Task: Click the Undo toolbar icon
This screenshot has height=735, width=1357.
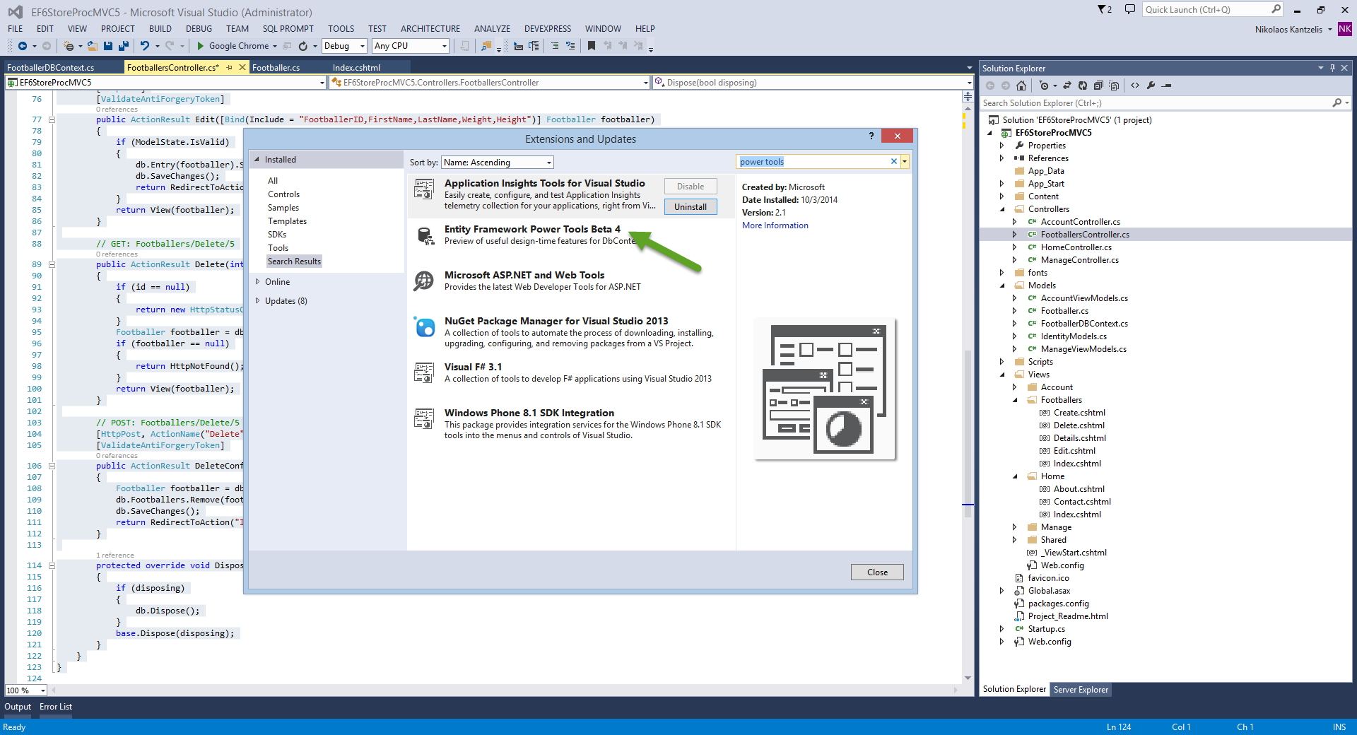Action: (145, 46)
